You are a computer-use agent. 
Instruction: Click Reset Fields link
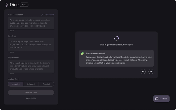(x=31, y=98)
